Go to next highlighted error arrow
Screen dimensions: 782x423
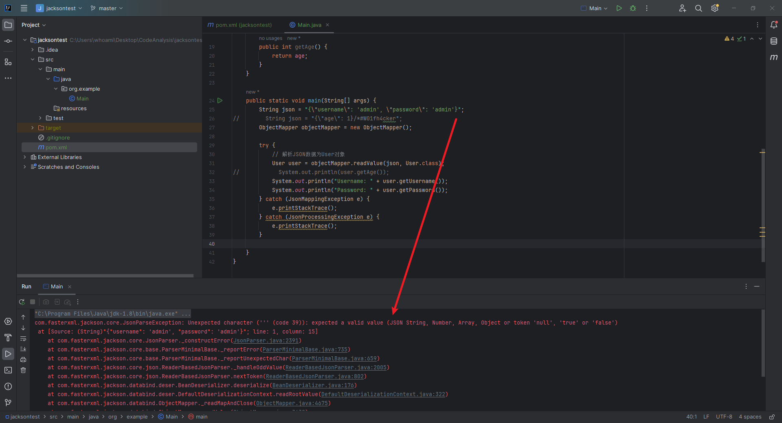(x=760, y=39)
